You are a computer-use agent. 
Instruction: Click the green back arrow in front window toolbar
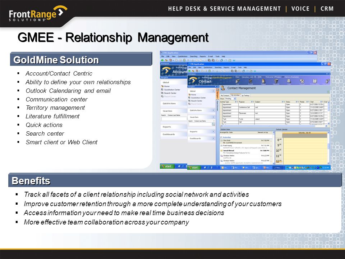coord(190,71)
